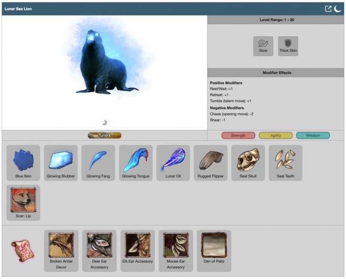Select the Glowing Blubber item
This screenshot has width=346, height=279.
(x=61, y=163)
